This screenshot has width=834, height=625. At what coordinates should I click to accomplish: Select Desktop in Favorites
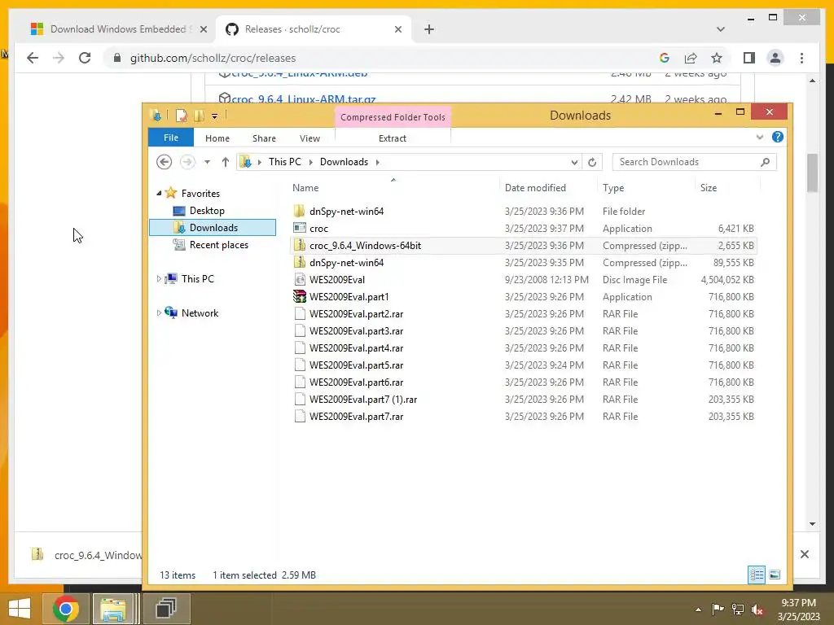(x=207, y=211)
